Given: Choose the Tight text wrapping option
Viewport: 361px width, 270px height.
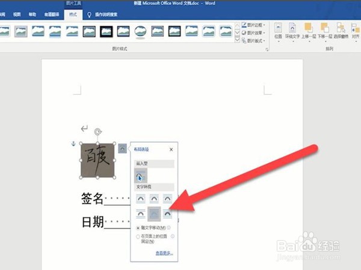Looking at the screenshot, I should coord(154,199).
